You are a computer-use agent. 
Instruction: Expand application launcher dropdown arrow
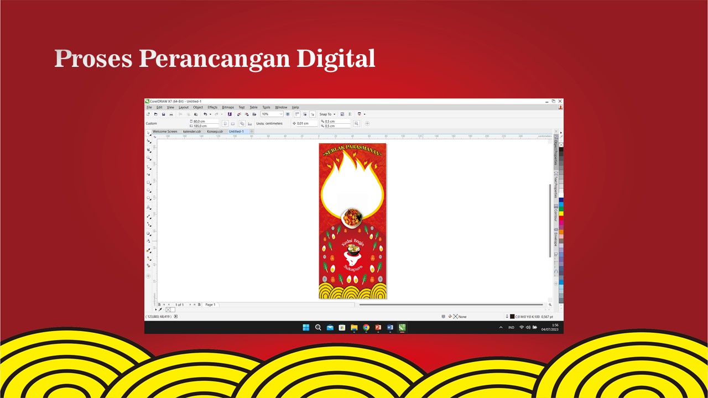pos(365,114)
